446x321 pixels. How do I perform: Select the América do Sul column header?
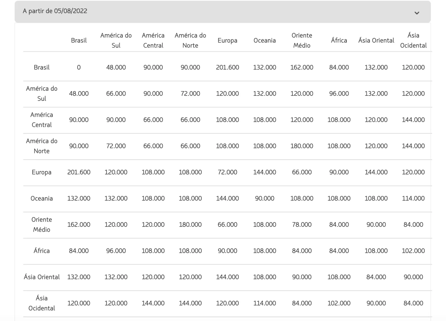click(x=116, y=40)
